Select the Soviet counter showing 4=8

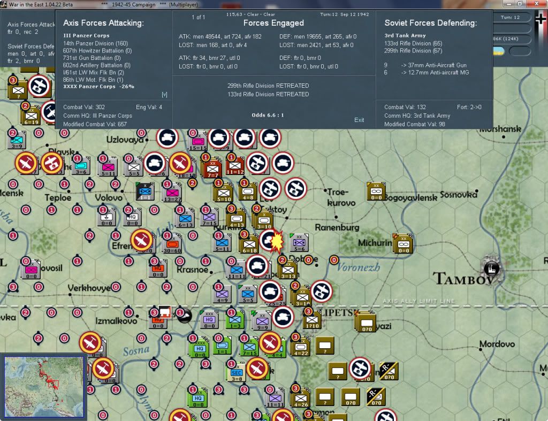248,191
